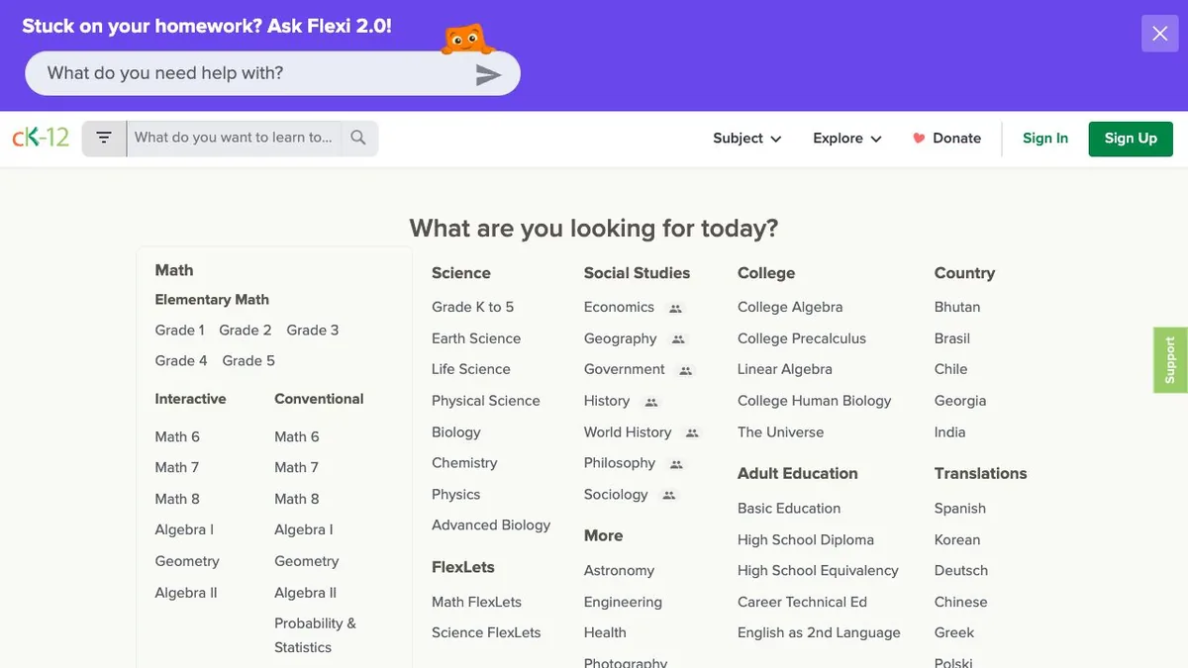Select Brasil country
This screenshot has height=668, width=1188.
tap(952, 338)
